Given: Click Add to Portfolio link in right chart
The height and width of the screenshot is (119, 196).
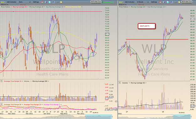Looking at the screenshot, I should [x=132, y=5].
